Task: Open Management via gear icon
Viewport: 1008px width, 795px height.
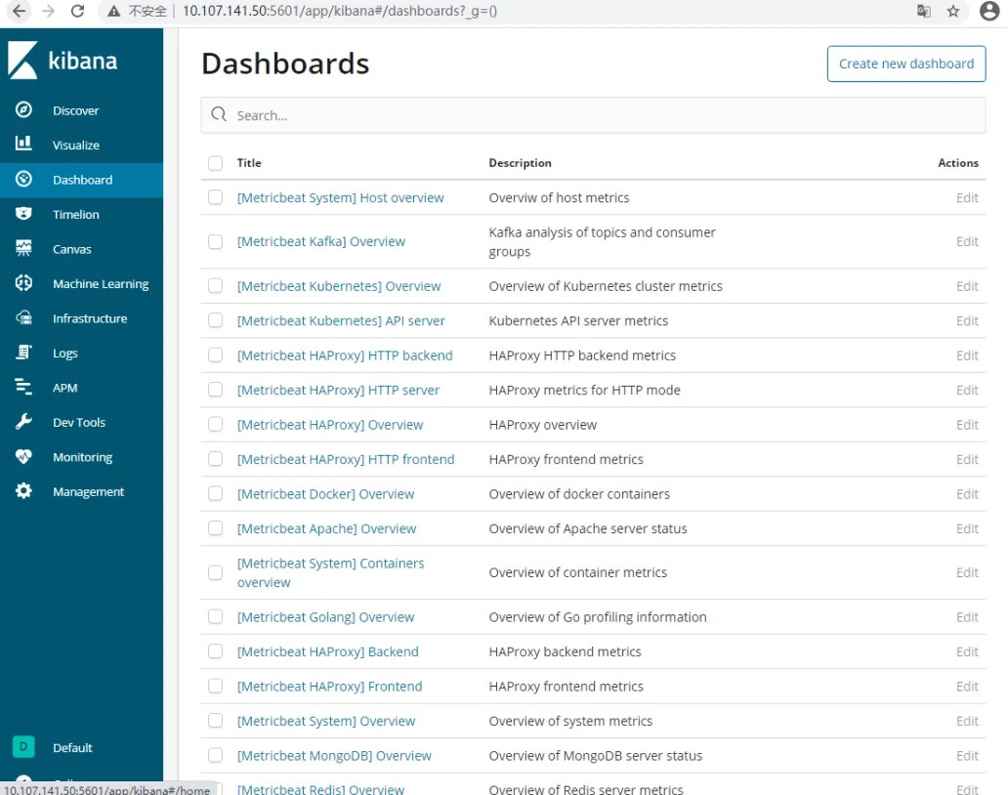Action: pos(24,491)
